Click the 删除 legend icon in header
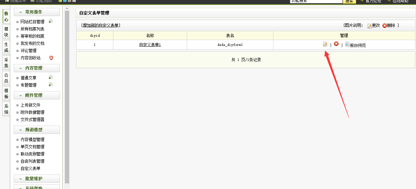This screenshot has width=416, height=189. click(384, 26)
